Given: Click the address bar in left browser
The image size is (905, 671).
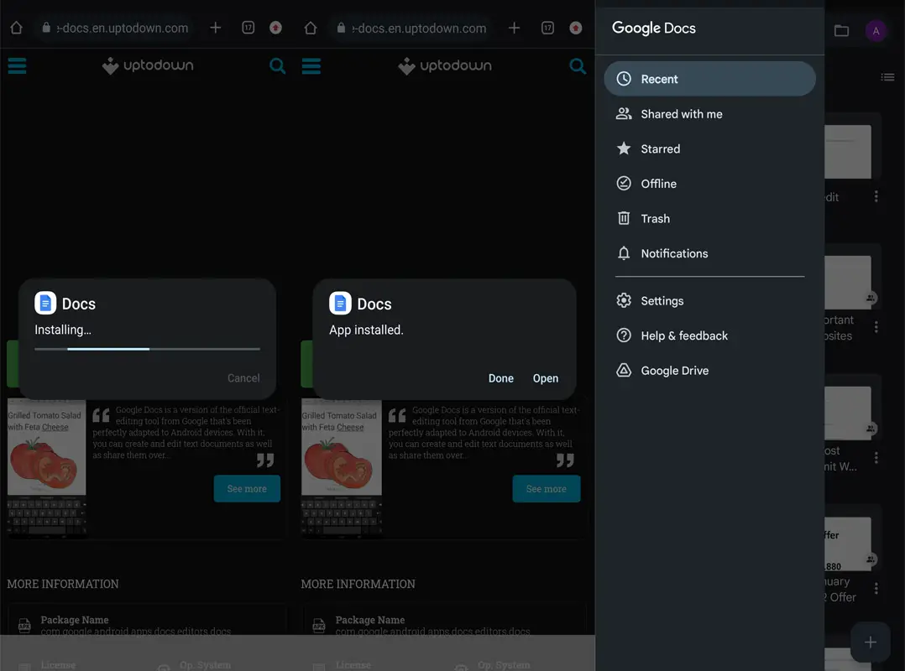Looking at the screenshot, I should (x=116, y=28).
